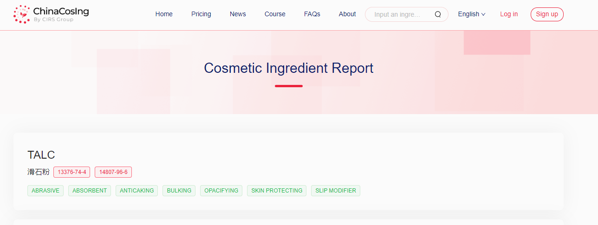Open the English language dropdown

click(x=471, y=14)
